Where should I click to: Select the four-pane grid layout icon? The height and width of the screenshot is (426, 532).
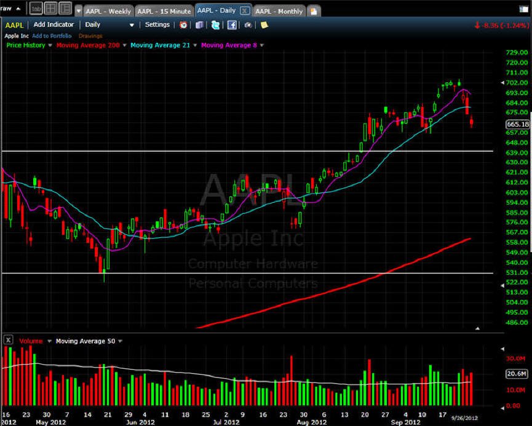click(x=50, y=9)
